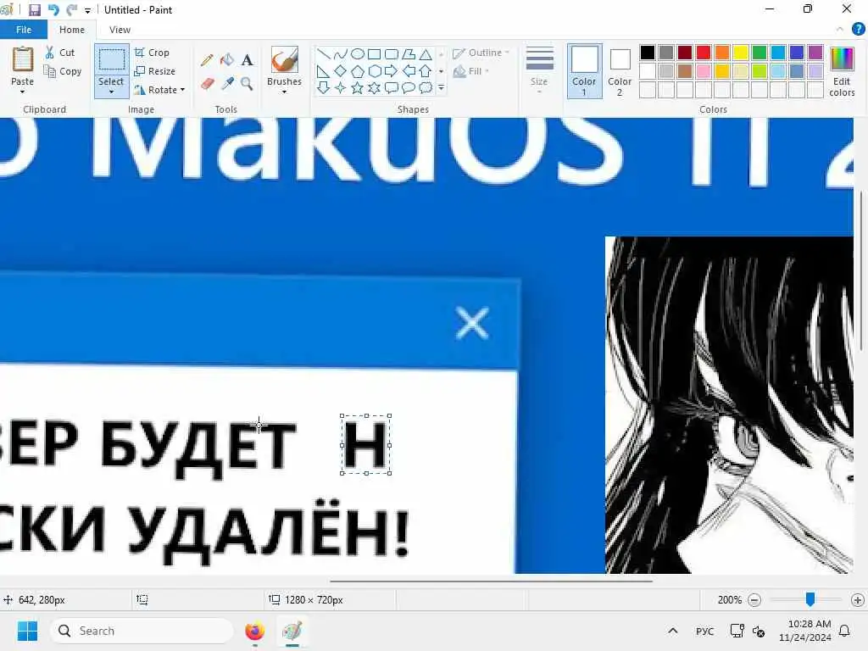Image resolution: width=868 pixels, height=651 pixels.
Task: Select the Pencil tool
Action: (x=208, y=60)
